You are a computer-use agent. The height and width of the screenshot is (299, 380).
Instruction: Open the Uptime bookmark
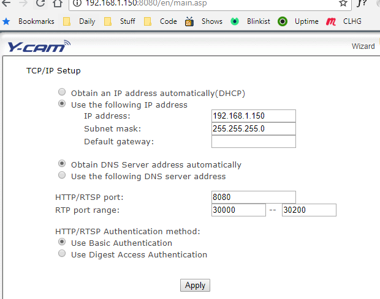click(x=299, y=21)
